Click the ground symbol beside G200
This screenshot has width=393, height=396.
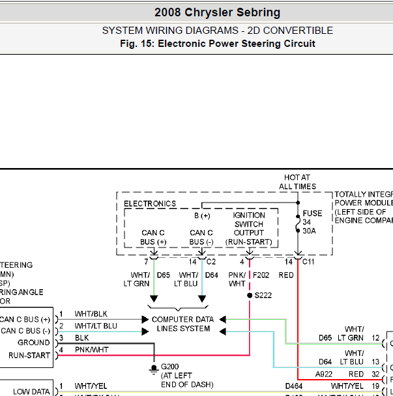154,369
